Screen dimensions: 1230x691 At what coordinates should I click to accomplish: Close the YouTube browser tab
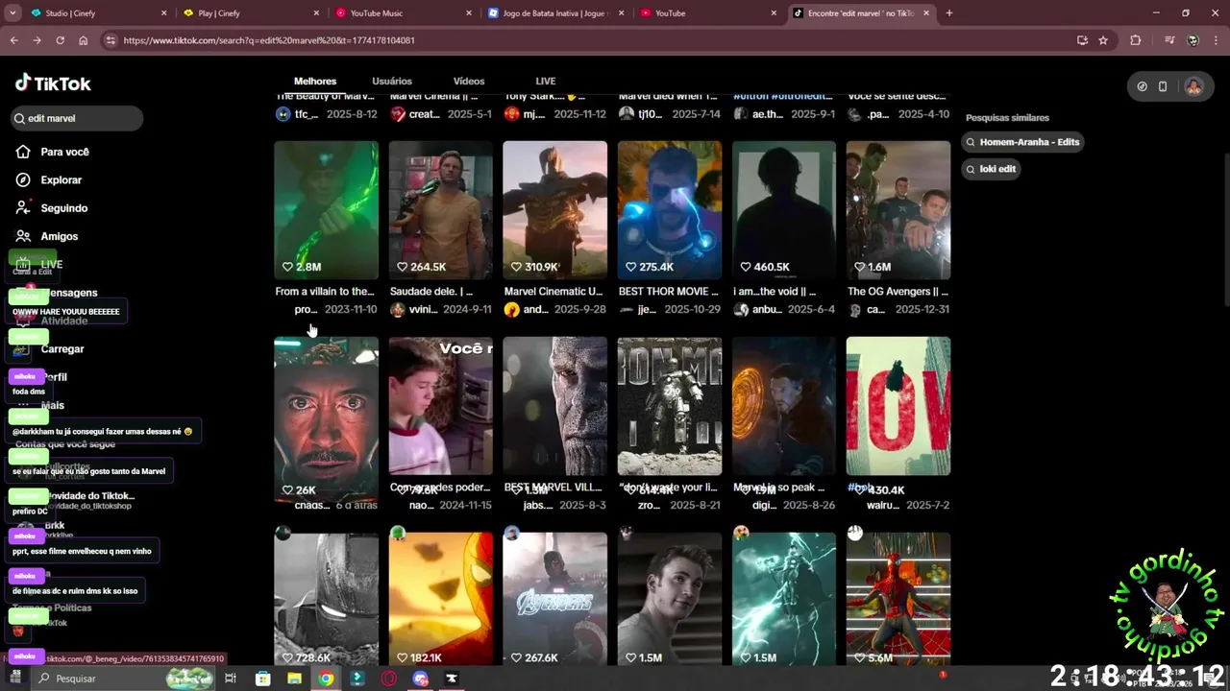pyautogui.click(x=774, y=13)
